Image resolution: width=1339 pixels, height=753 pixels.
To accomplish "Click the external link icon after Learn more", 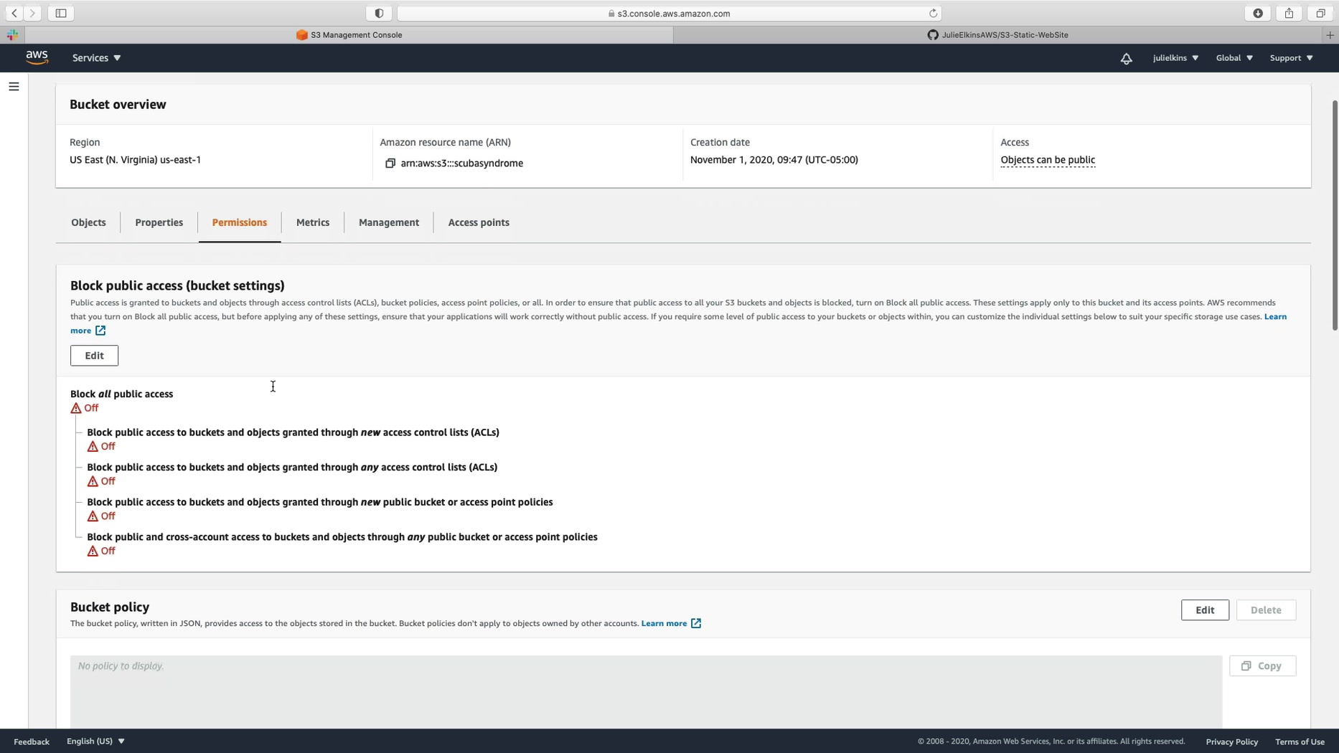I will (x=100, y=331).
